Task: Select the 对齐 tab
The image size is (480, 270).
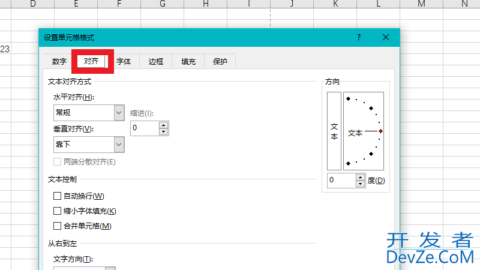Action: point(91,61)
